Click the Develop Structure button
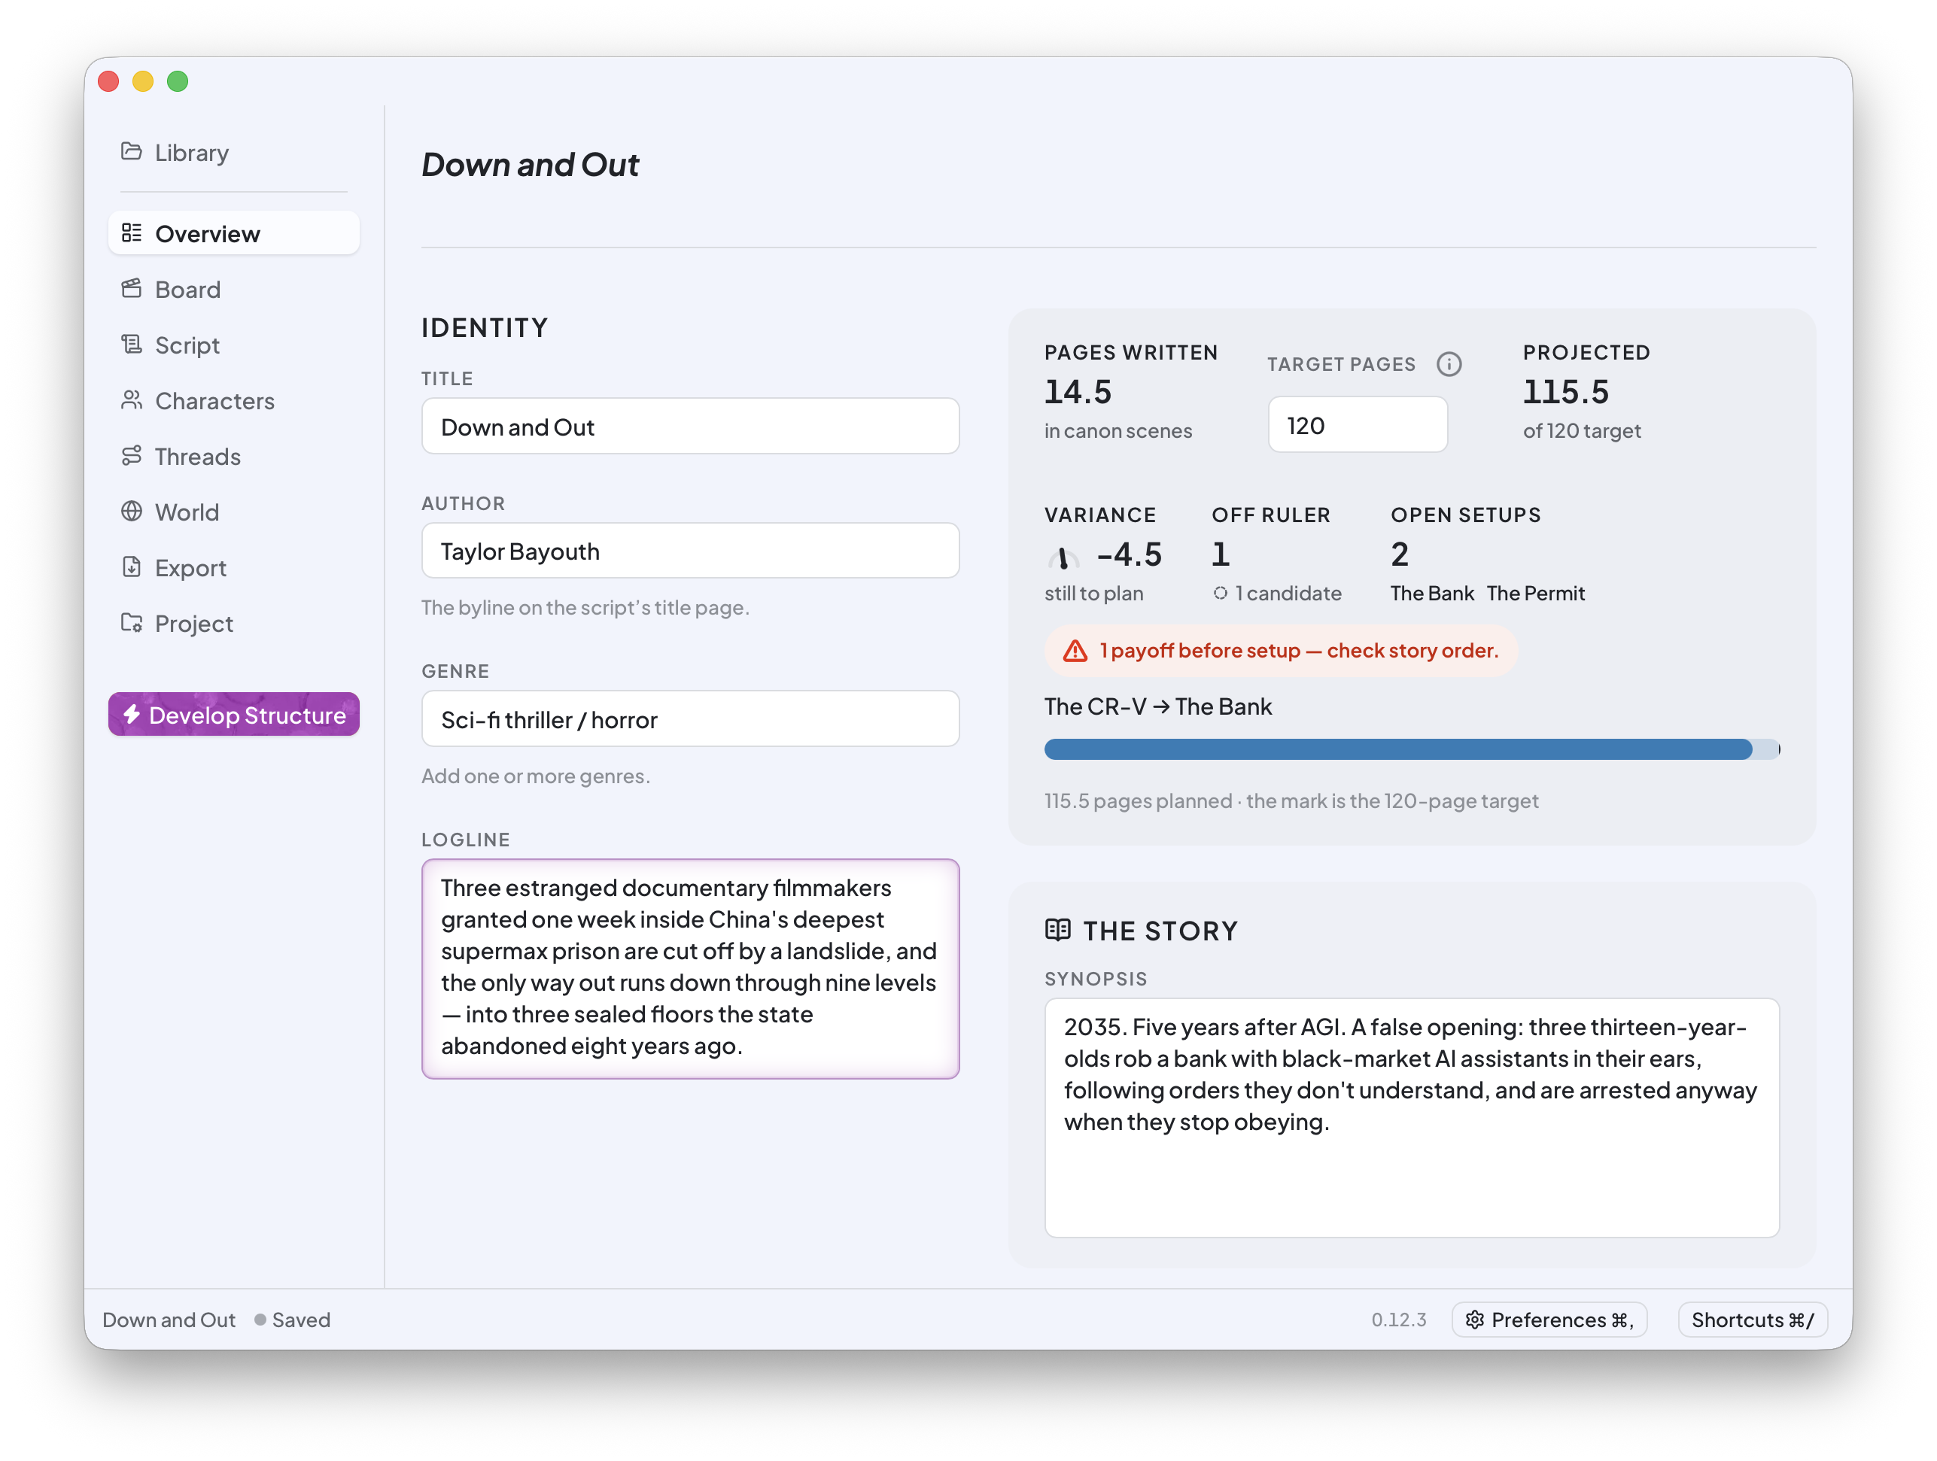The image size is (1937, 1461). pyautogui.click(x=234, y=714)
